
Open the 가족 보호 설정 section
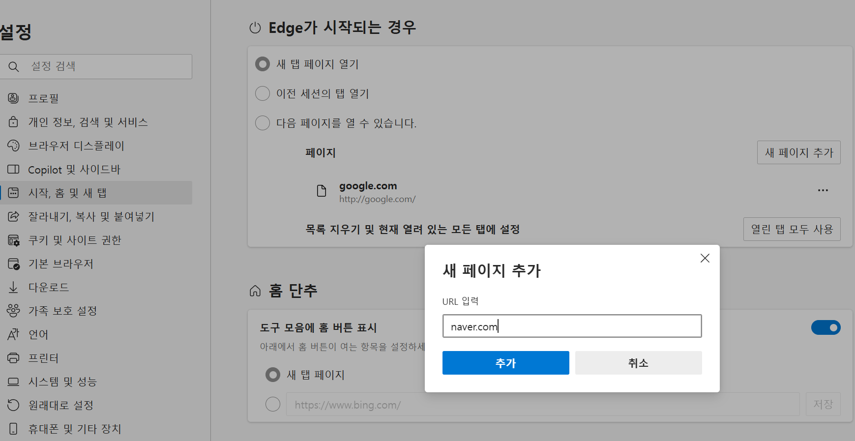coord(96,311)
